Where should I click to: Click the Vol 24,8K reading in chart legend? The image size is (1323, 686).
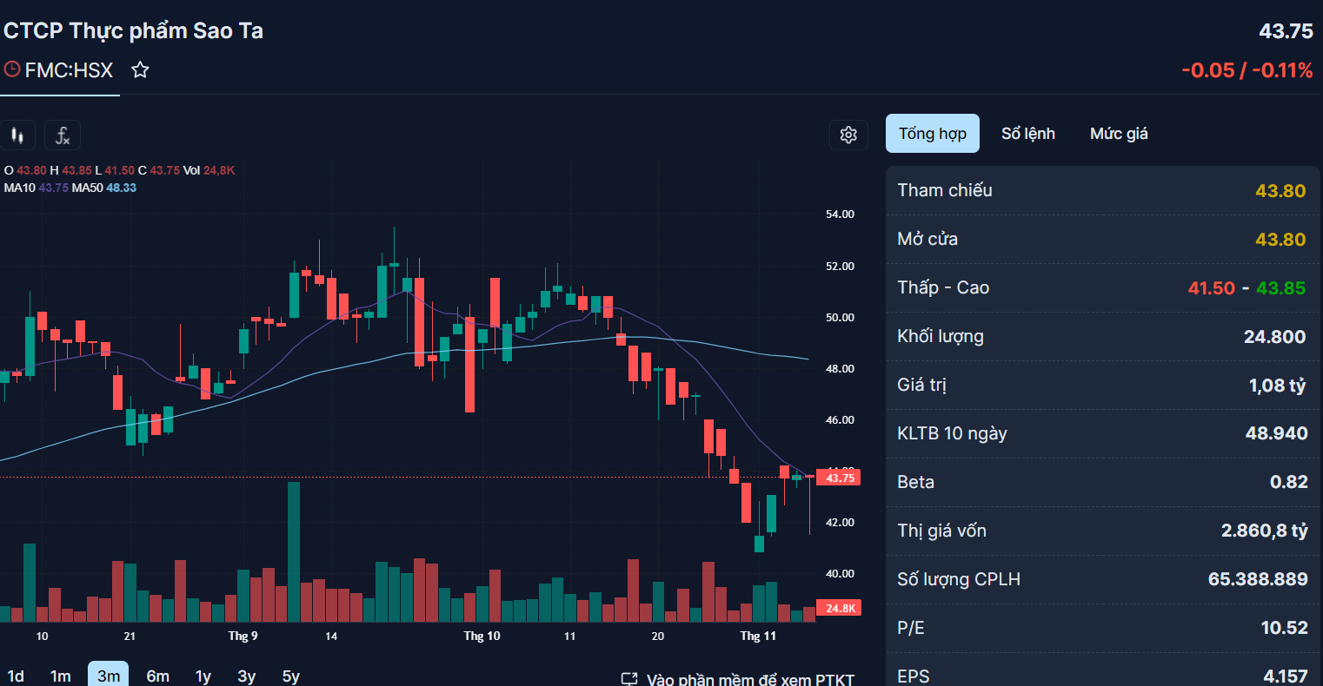tap(209, 170)
